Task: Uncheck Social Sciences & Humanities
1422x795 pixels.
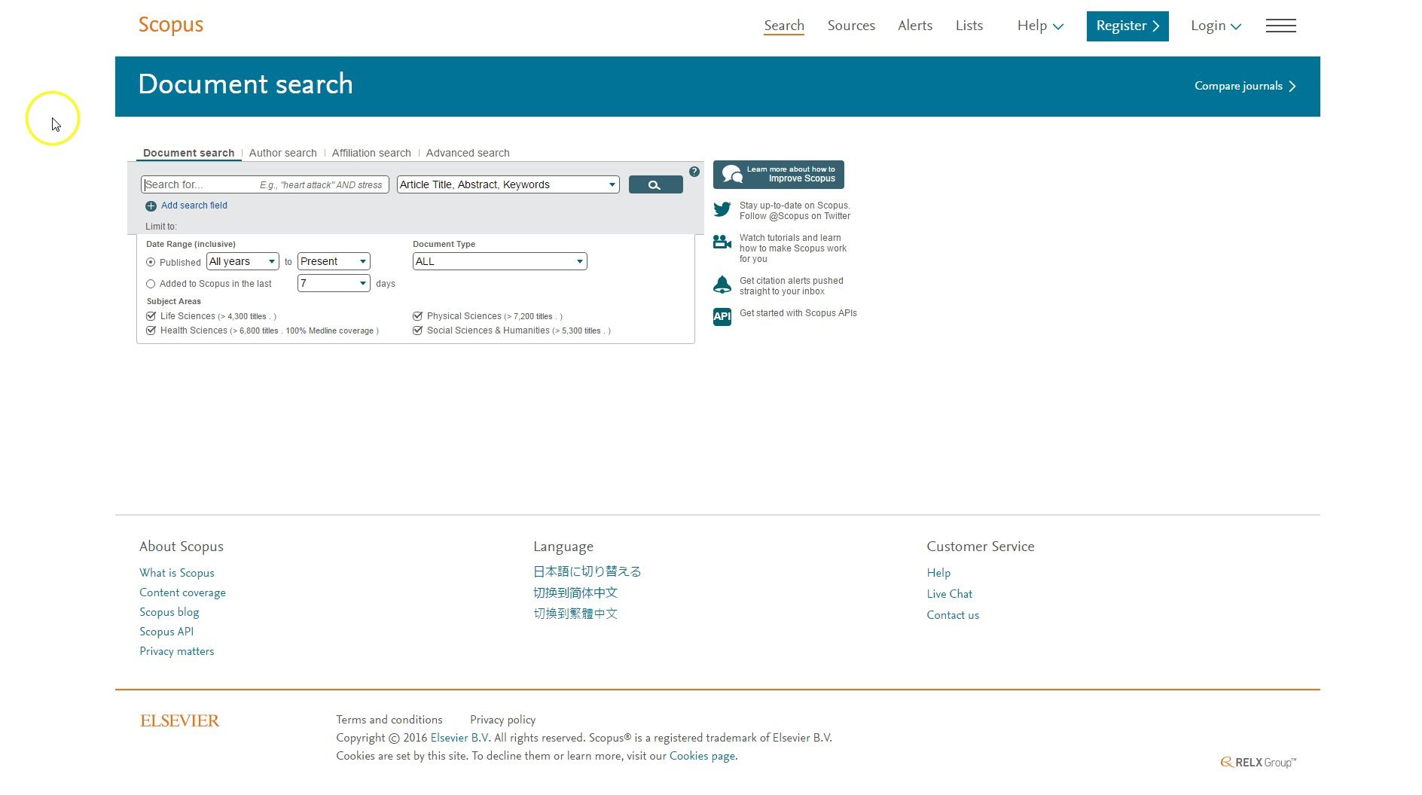Action: (418, 330)
